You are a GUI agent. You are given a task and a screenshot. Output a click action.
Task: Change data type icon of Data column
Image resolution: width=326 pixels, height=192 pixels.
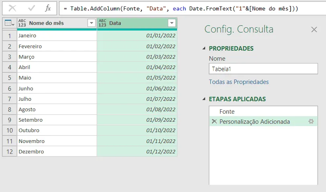(x=102, y=23)
